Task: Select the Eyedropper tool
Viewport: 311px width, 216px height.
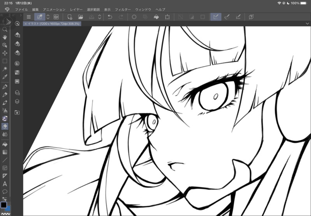Action: tap(5, 77)
